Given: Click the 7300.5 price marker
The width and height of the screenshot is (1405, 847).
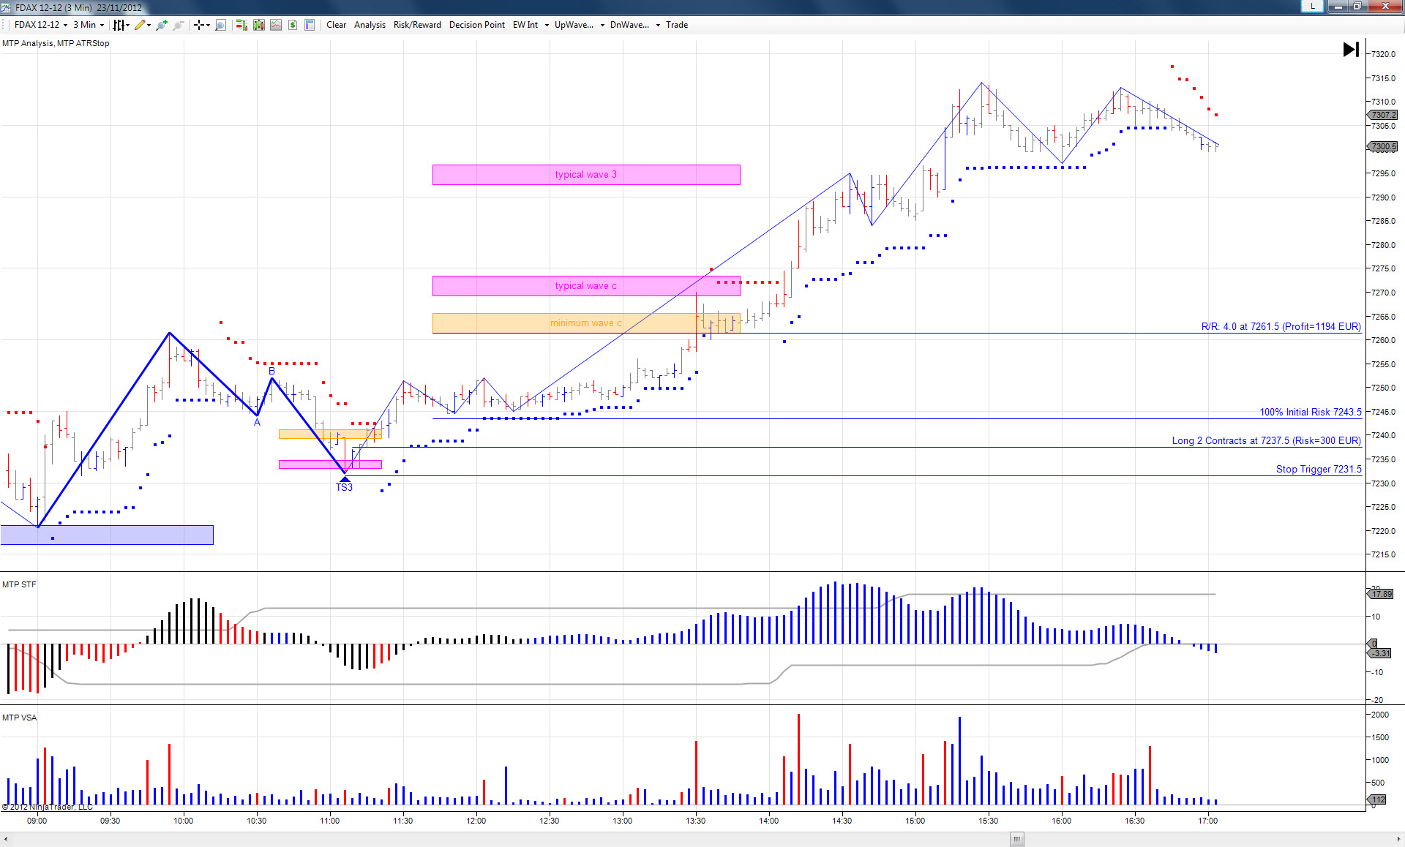Looking at the screenshot, I should click(x=1382, y=146).
